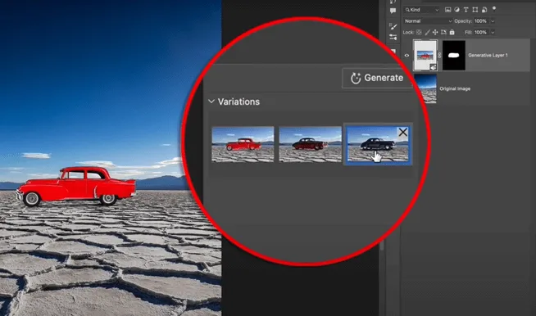
Task: Lock all padlock icon
Action: pos(452,33)
